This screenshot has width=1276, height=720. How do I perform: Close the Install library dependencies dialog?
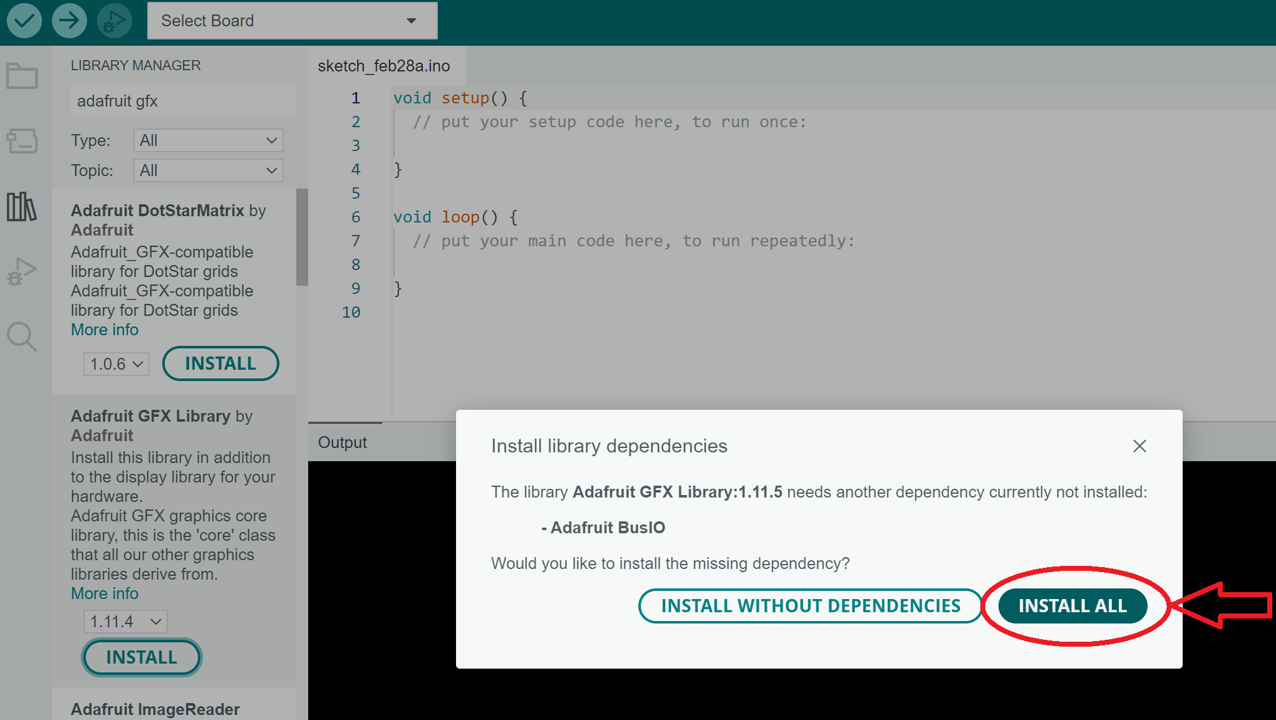(x=1139, y=446)
